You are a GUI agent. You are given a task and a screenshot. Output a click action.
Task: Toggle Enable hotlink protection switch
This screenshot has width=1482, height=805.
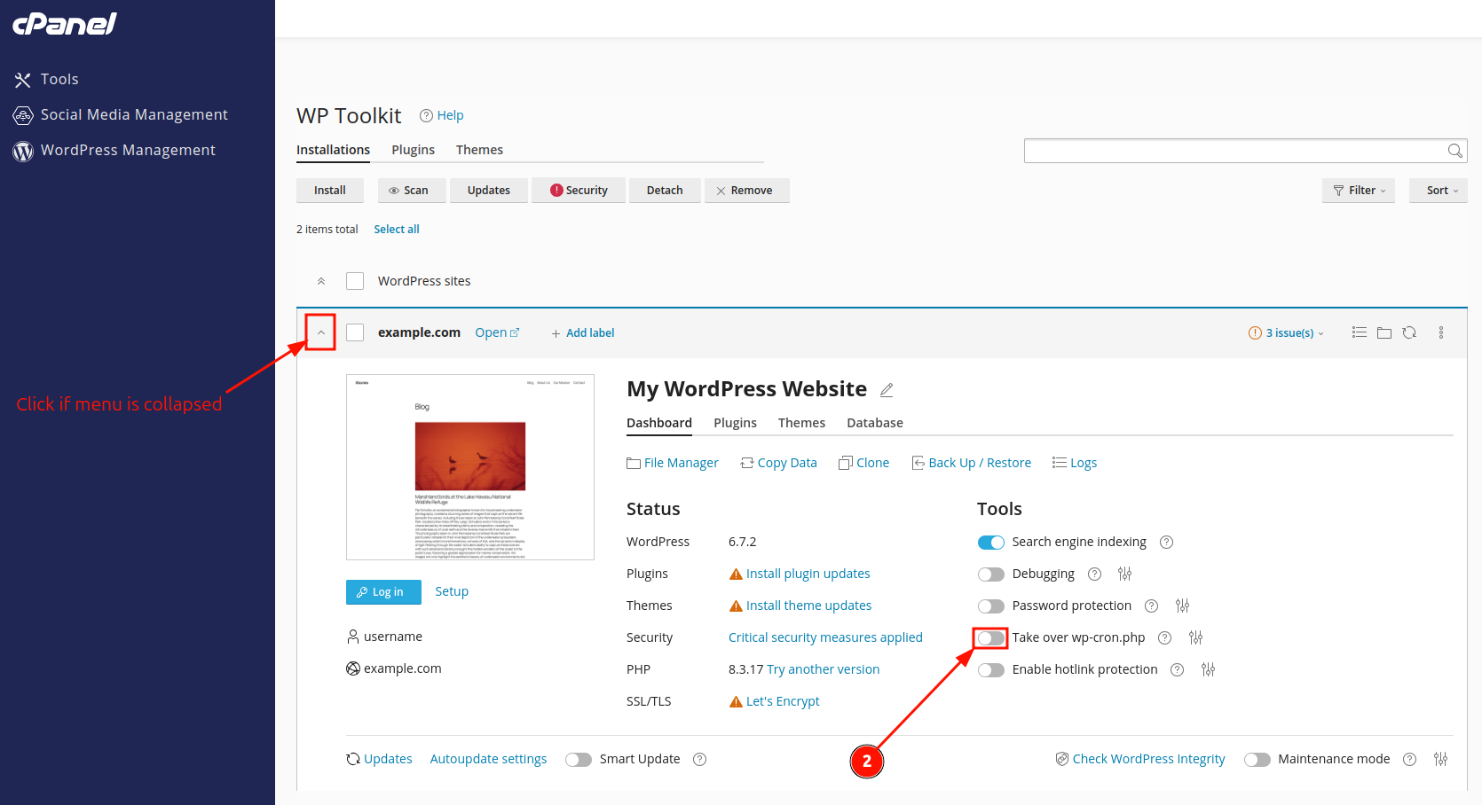pos(991,670)
